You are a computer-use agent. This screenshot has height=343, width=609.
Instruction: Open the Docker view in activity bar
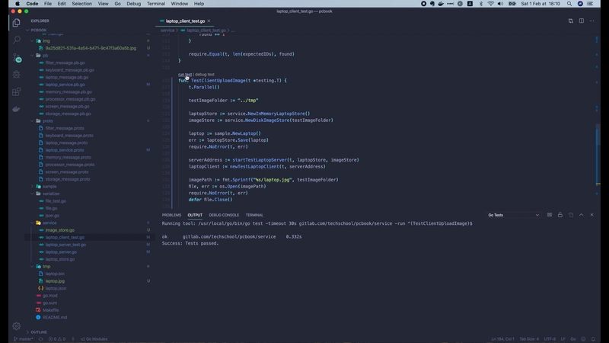[x=16, y=109]
